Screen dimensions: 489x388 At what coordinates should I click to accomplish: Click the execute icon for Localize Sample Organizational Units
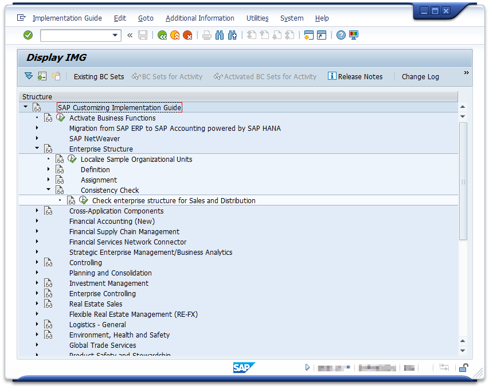pos(72,159)
